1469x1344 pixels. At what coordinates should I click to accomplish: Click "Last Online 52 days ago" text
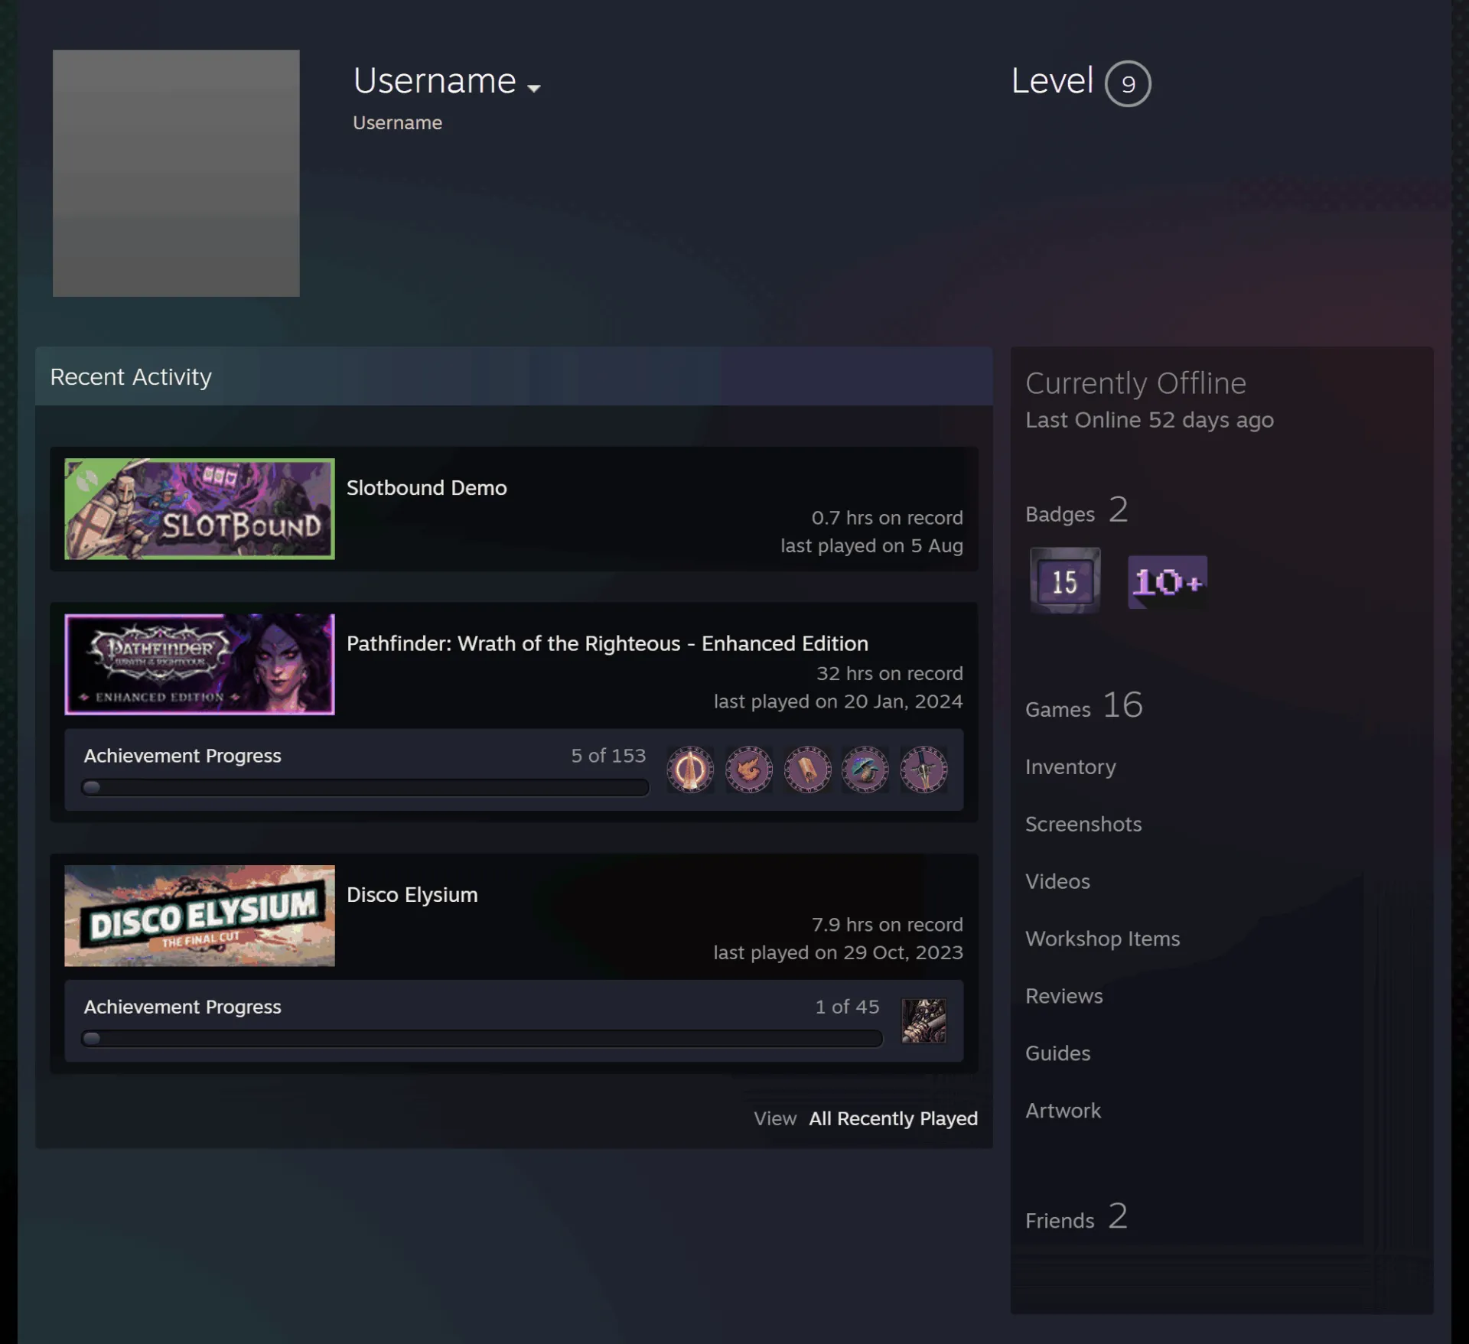(x=1149, y=420)
